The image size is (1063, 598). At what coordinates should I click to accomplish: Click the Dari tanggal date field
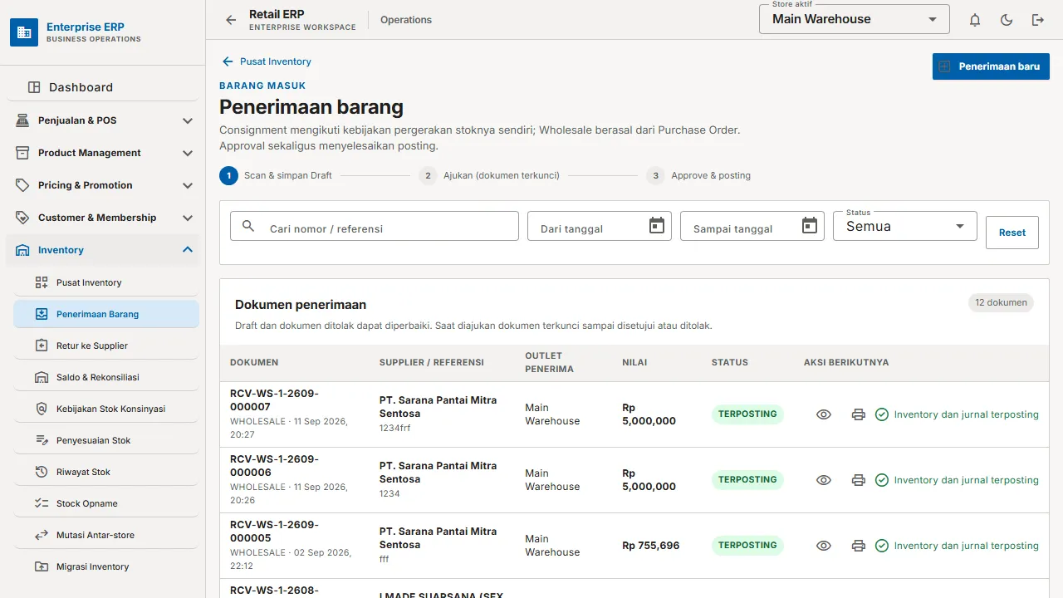point(600,226)
